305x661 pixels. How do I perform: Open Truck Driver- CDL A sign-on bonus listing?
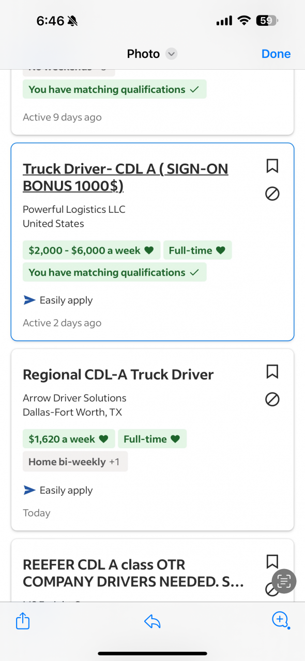[x=125, y=177]
